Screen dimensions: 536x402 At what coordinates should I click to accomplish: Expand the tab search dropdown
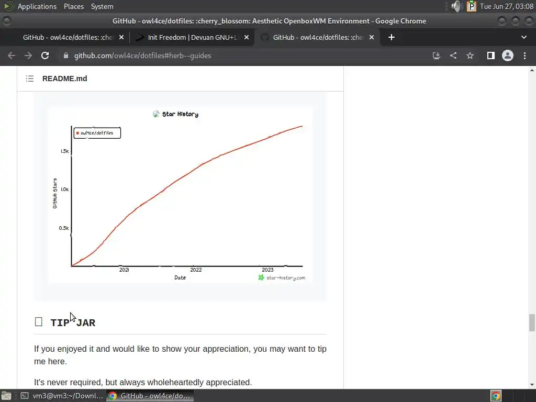(523, 37)
